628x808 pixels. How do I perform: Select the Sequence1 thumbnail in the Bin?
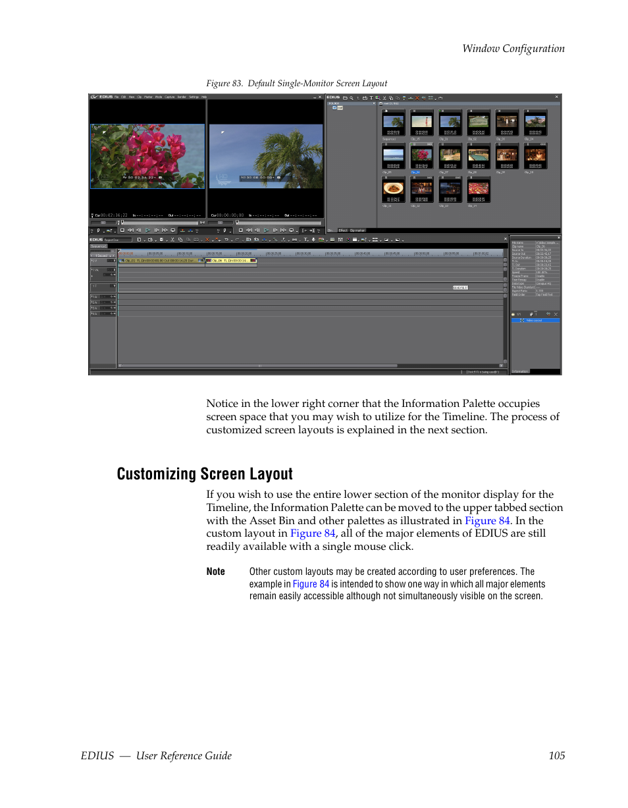[394, 122]
